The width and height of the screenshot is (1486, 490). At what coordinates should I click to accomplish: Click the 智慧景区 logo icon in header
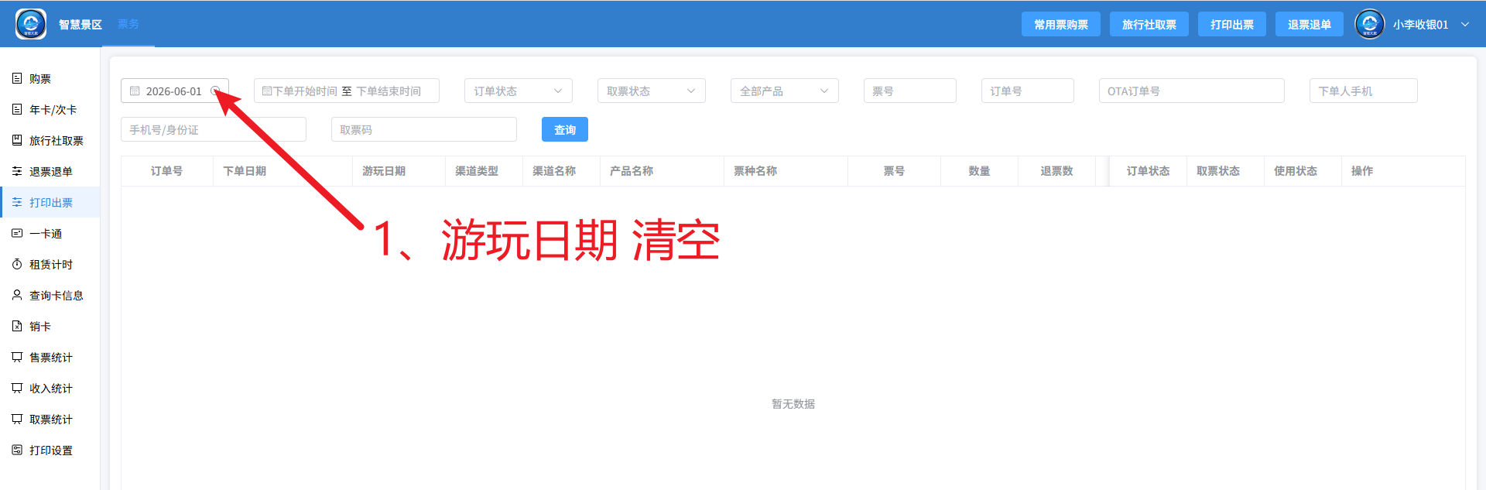click(31, 24)
